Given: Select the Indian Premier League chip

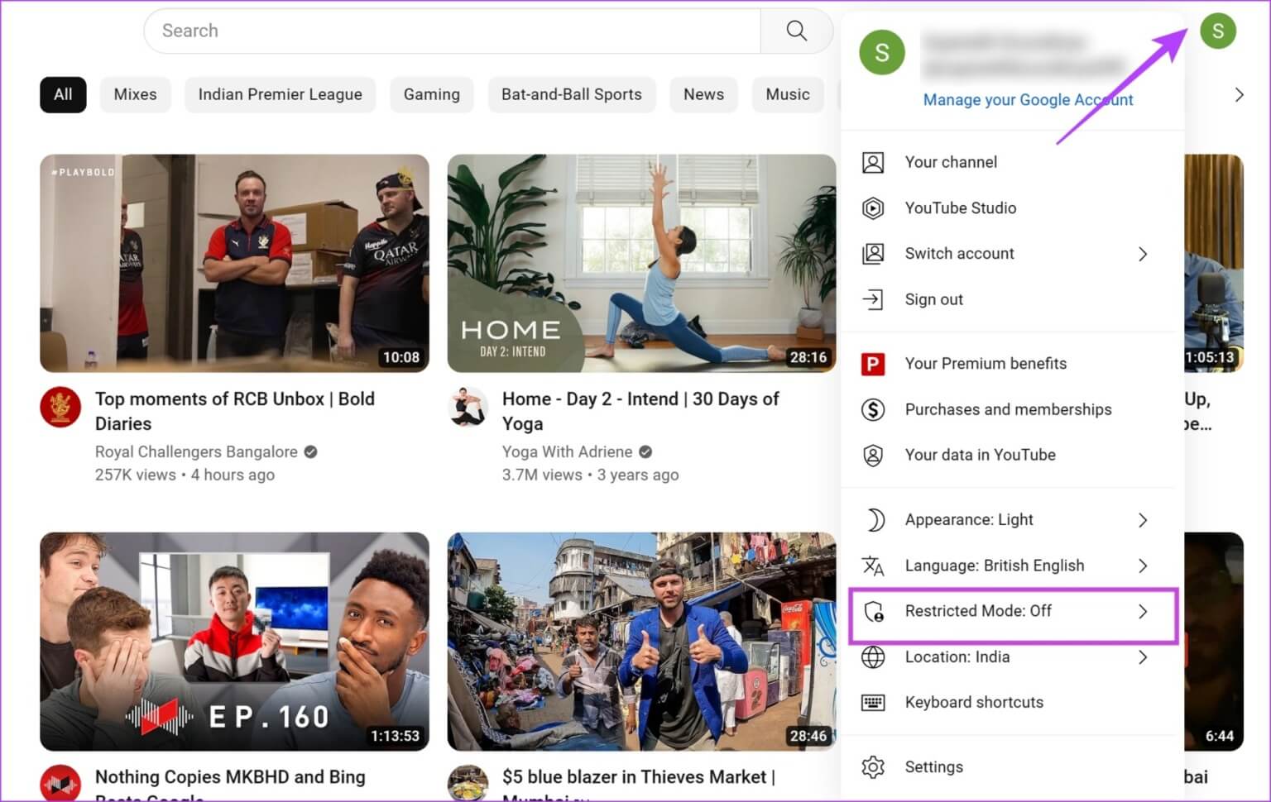Looking at the screenshot, I should point(280,94).
